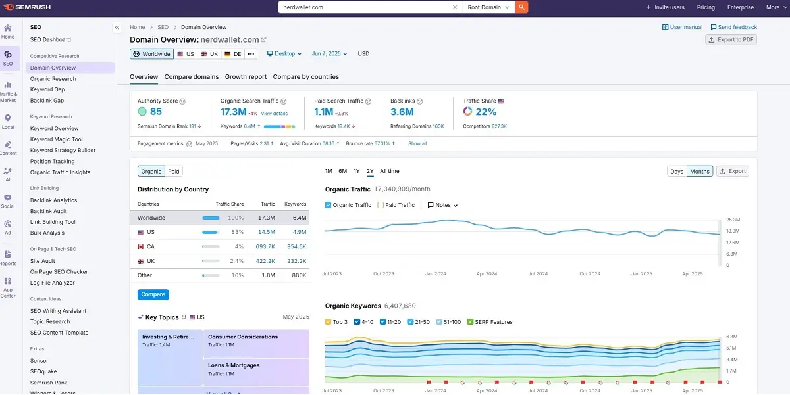Click the Investing & Retirement topic tile
This screenshot has height=395, width=790.
[170, 358]
